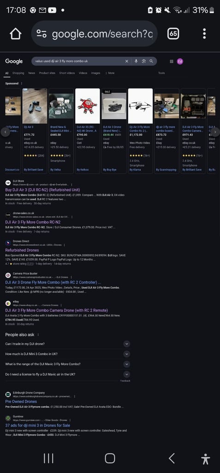Expand "How much is DJI Mini 3 Combo in UK?"
The image size is (220, 473).
(x=67, y=354)
